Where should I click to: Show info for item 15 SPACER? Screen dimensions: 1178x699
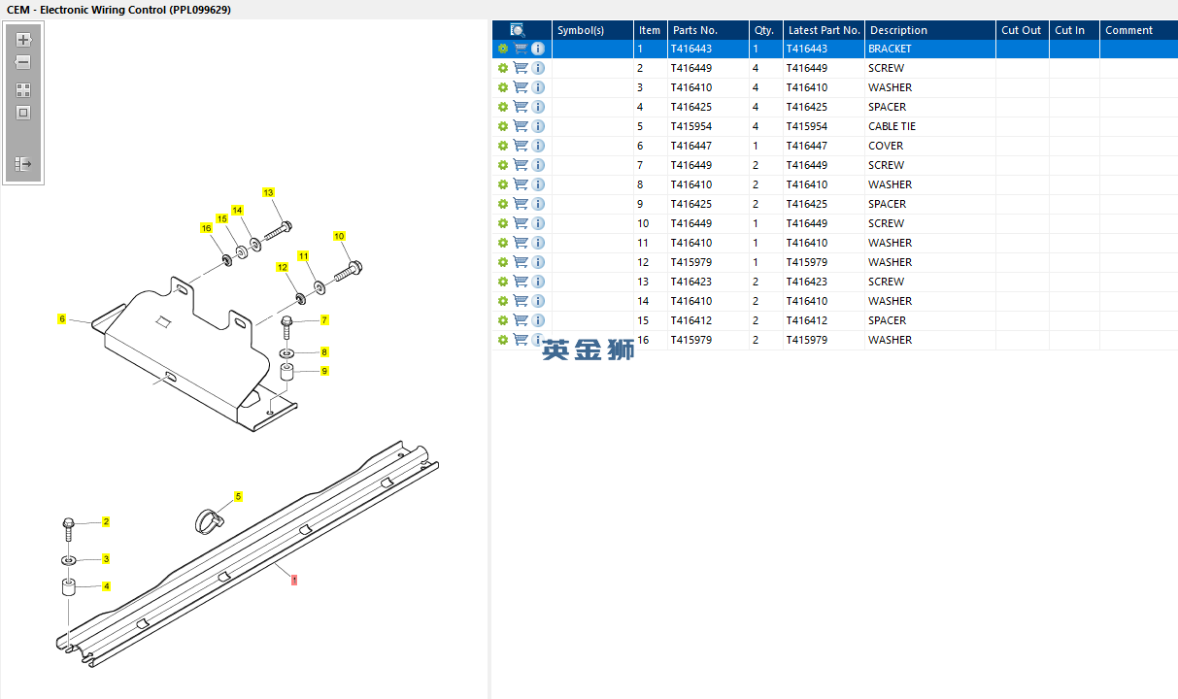(538, 320)
